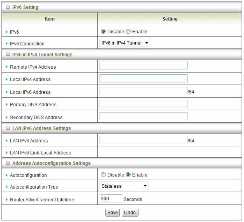Open the Autoconfiguration Type dropdown
The height and width of the screenshot is (222, 244).
123,186
